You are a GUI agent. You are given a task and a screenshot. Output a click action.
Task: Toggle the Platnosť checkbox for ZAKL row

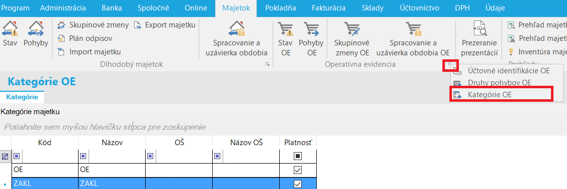coord(298,184)
